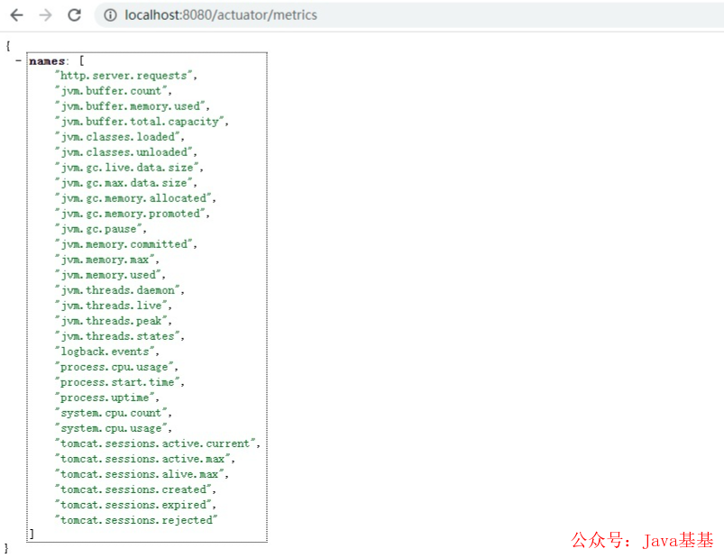
Task: Select the "jvm.gc.memory.allocated" entry
Action: tap(133, 198)
